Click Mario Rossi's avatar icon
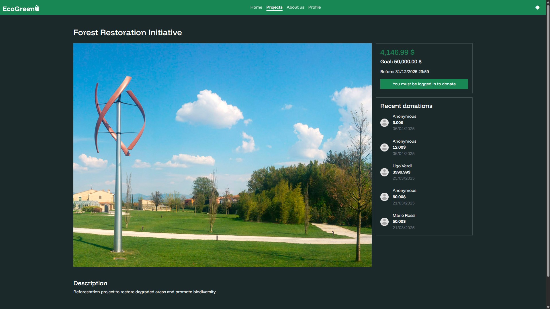550x309 pixels. [x=384, y=222]
